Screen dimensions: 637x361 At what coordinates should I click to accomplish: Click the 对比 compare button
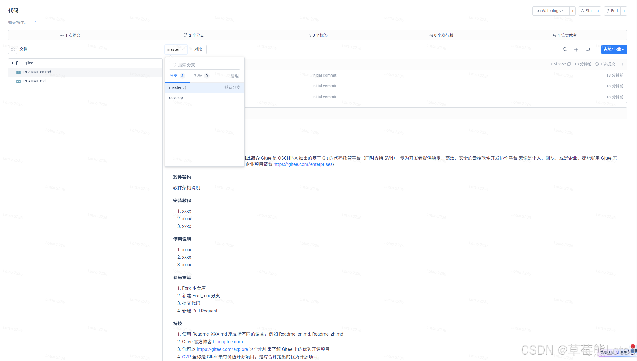[198, 49]
